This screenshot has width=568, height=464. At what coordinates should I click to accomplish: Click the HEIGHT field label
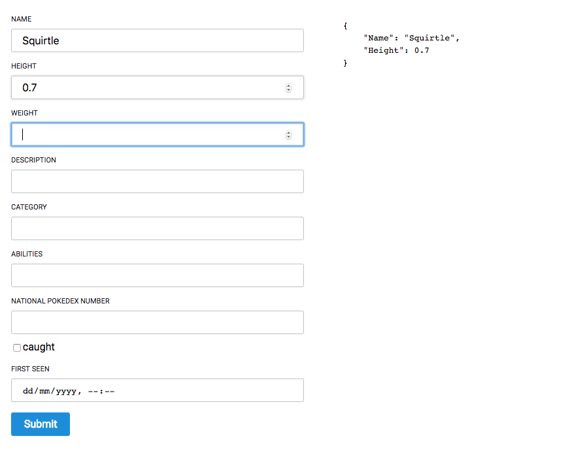pos(24,66)
